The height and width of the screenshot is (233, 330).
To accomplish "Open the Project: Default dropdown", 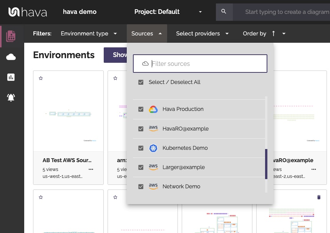I will 168,12.
